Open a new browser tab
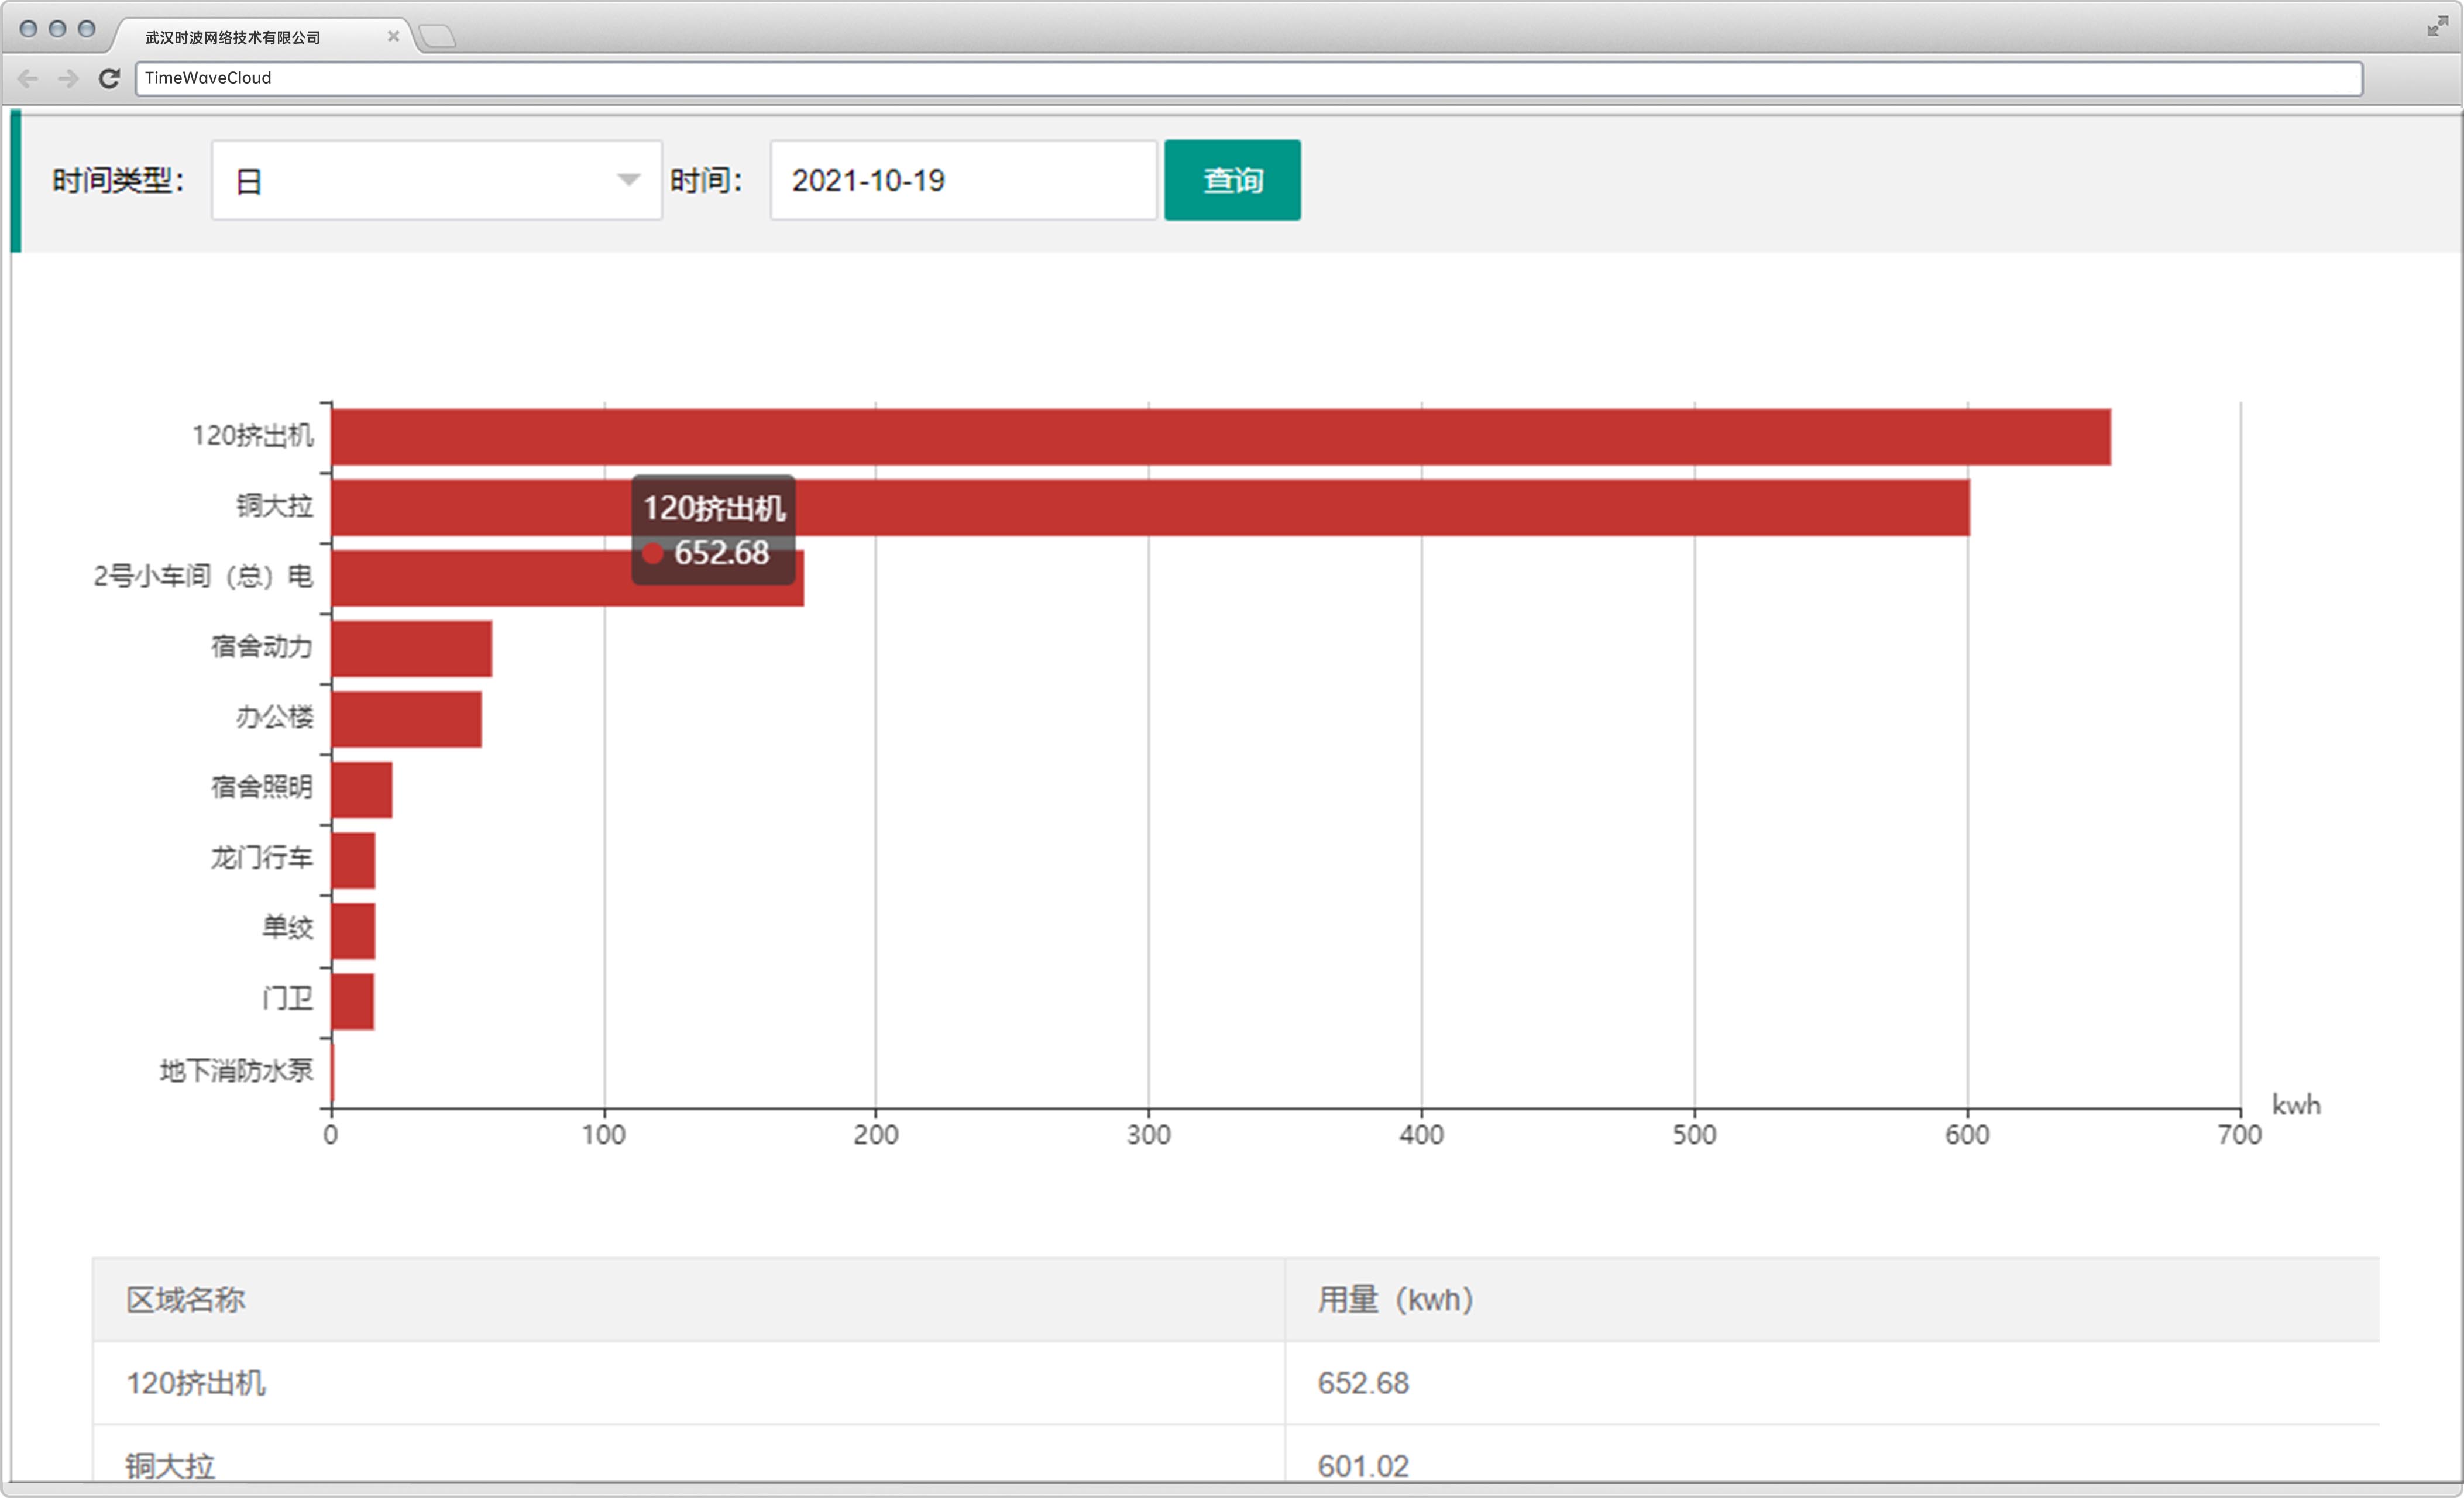The width and height of the screenshot is (2464, 1498). pos(438,37)
